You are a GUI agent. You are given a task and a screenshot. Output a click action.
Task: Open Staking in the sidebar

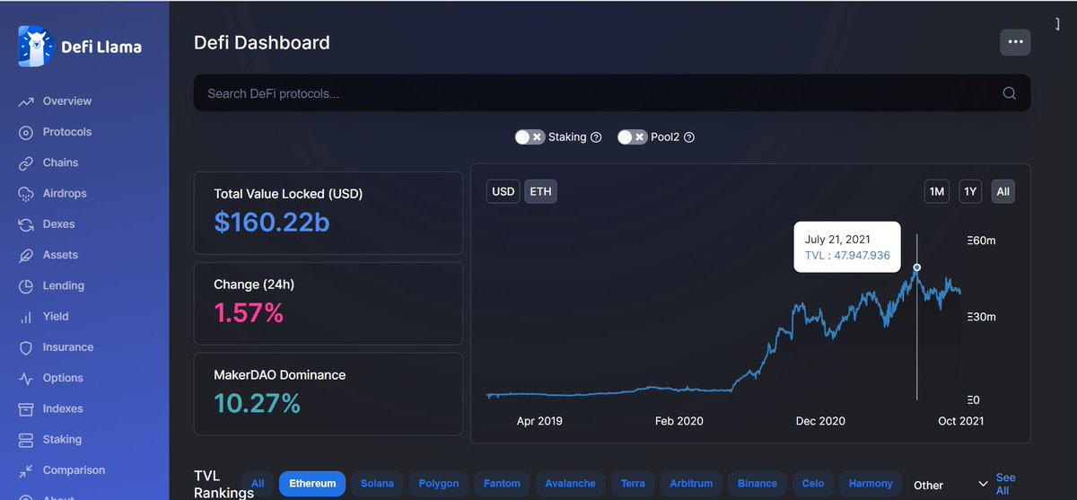pyautogui.click(x=62, y=439)
